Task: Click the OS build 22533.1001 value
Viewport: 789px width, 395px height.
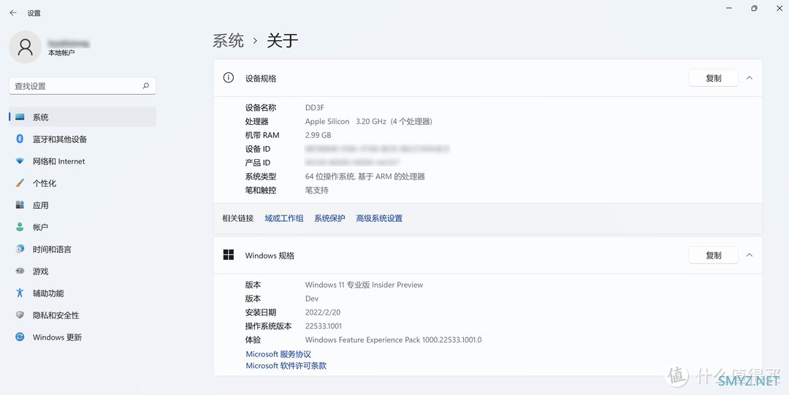Action: click(323, 326)
